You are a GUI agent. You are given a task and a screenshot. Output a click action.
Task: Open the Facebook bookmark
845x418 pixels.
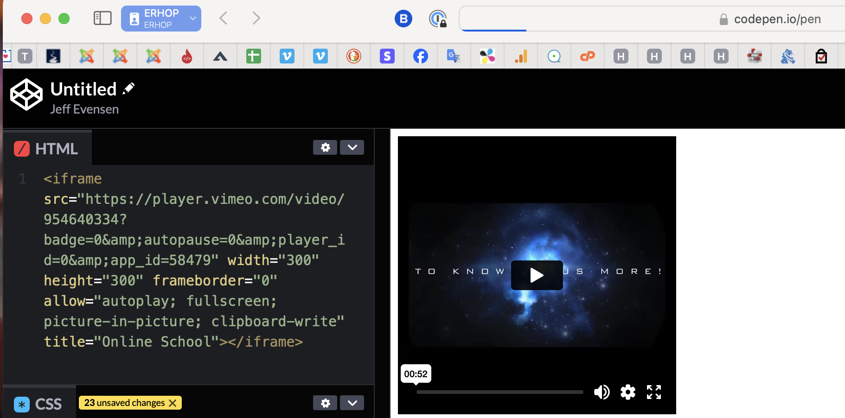(x=421, y=57)
